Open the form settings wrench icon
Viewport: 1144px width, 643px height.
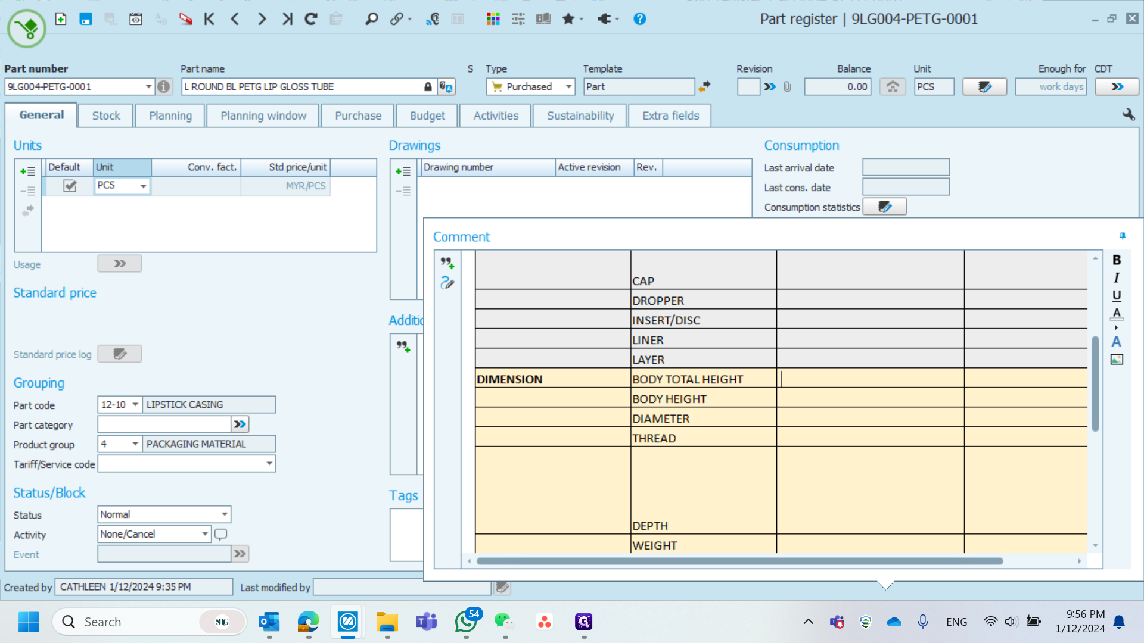(x=1129, y=114)
